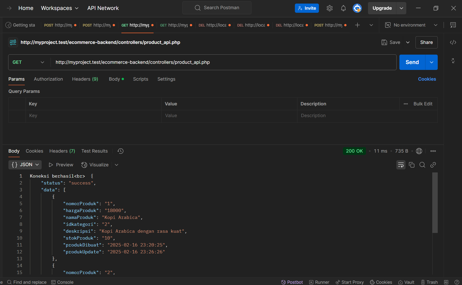Open the settings gear icon
The height and width of the screenshot is (285, 462).
click(329, 8)
